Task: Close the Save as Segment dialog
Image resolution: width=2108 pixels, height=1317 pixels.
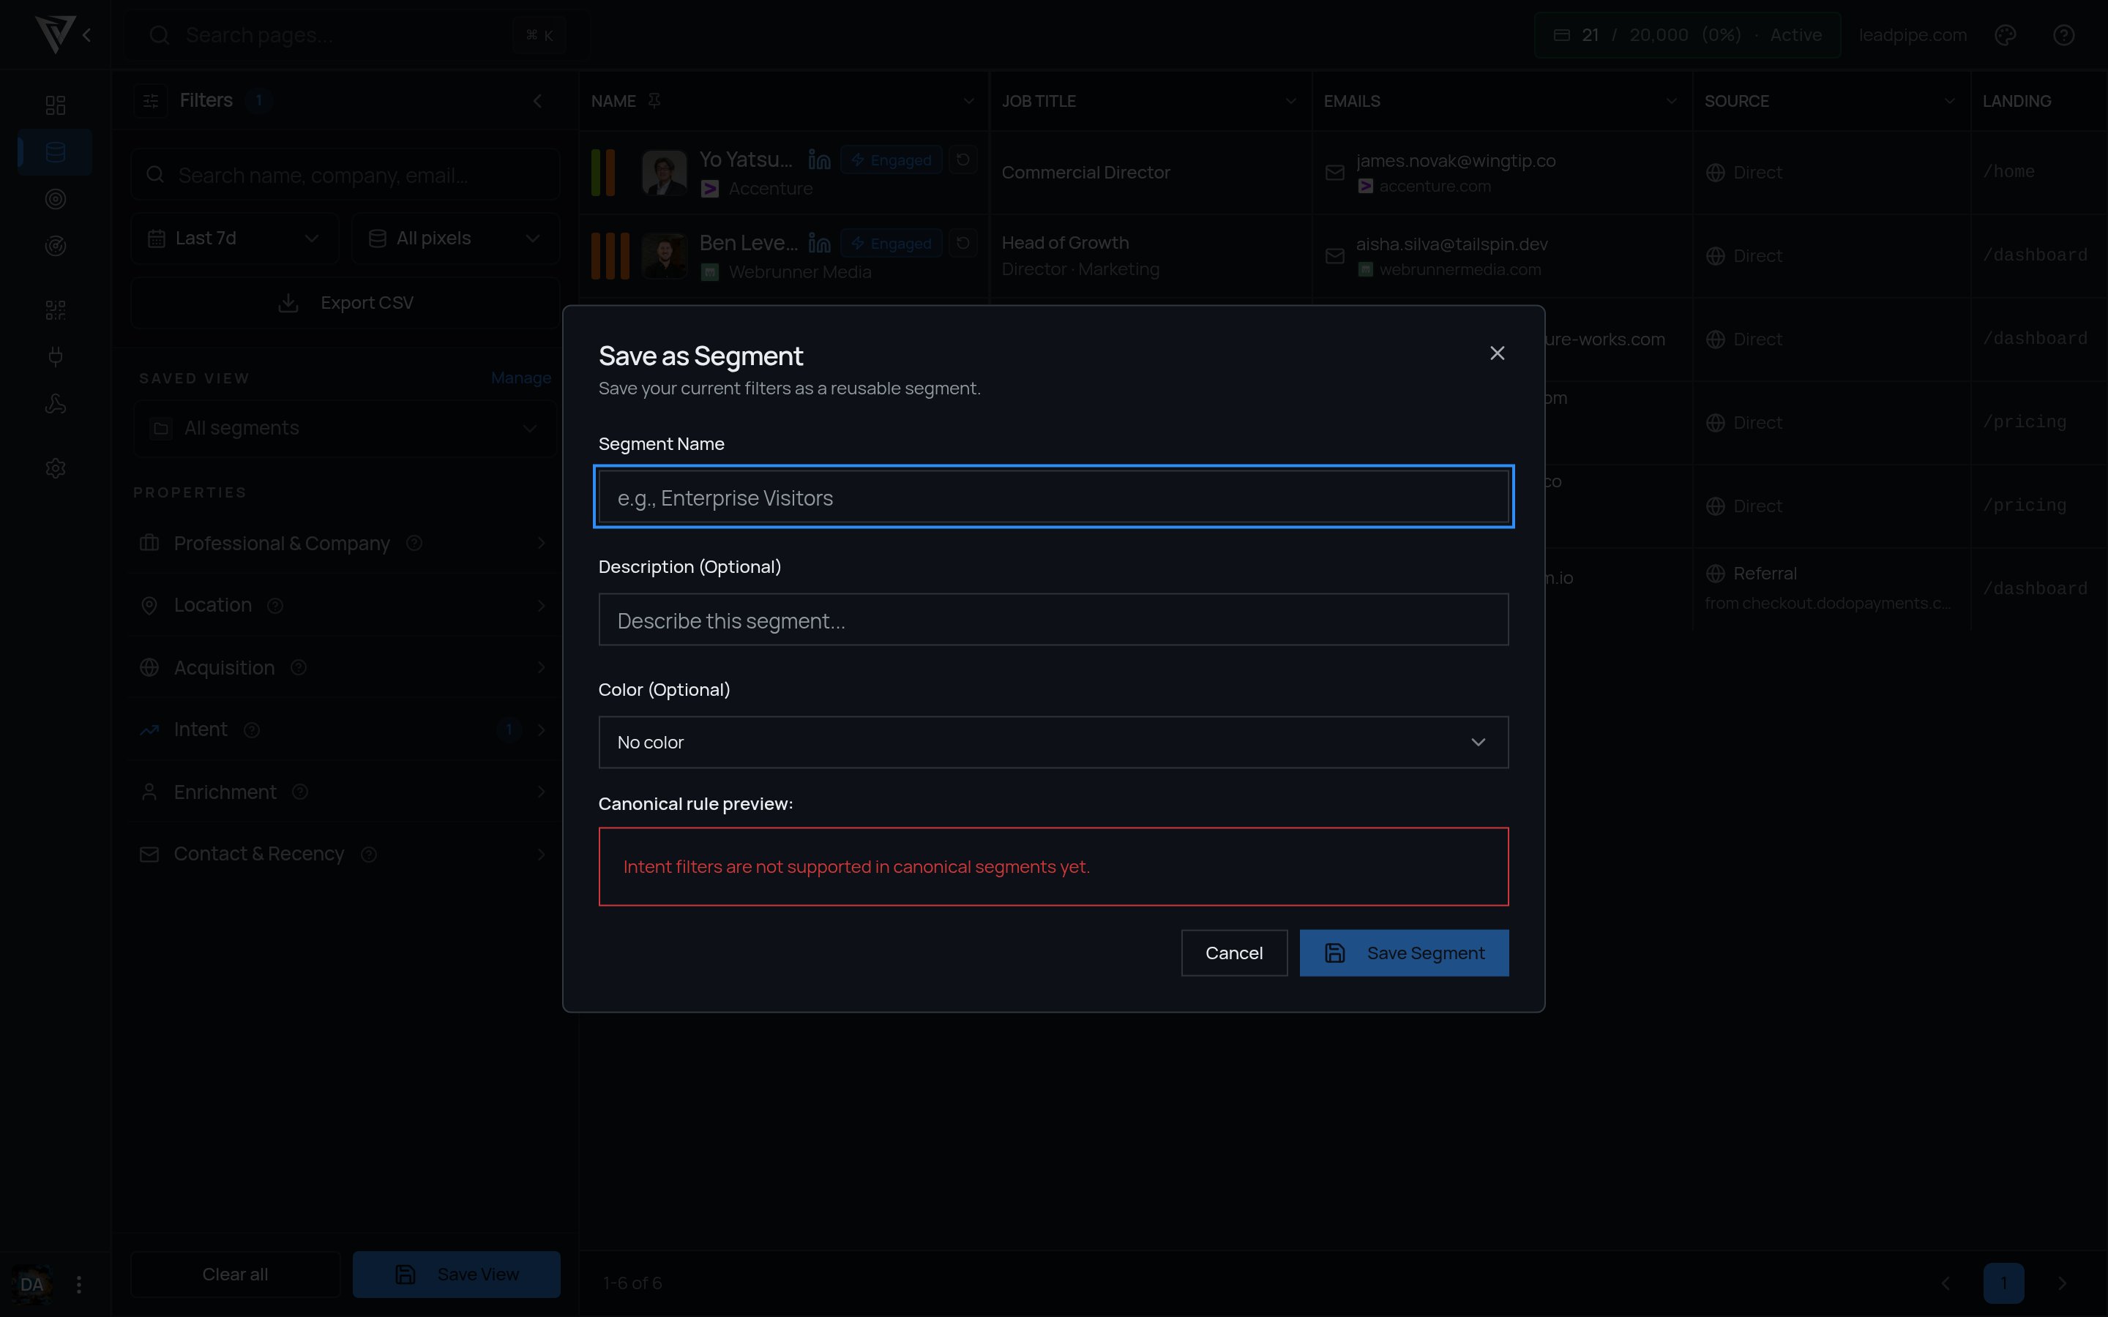Action: [1497, 353]
